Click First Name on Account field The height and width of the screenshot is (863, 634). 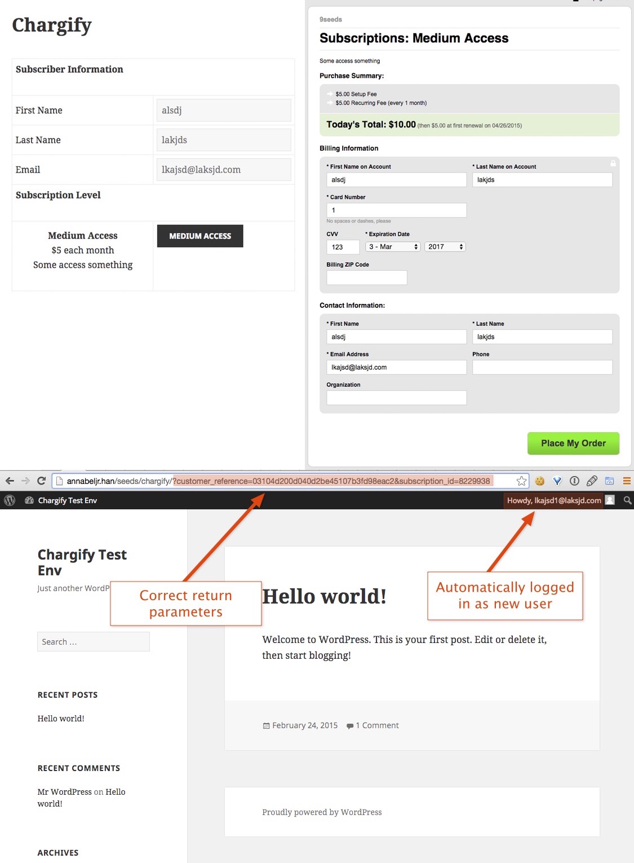[x=397, y=180]
